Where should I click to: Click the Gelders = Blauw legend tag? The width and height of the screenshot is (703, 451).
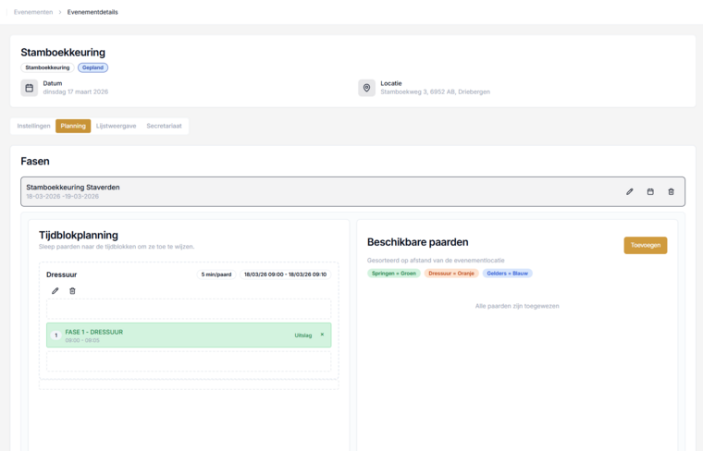(508, 274)
